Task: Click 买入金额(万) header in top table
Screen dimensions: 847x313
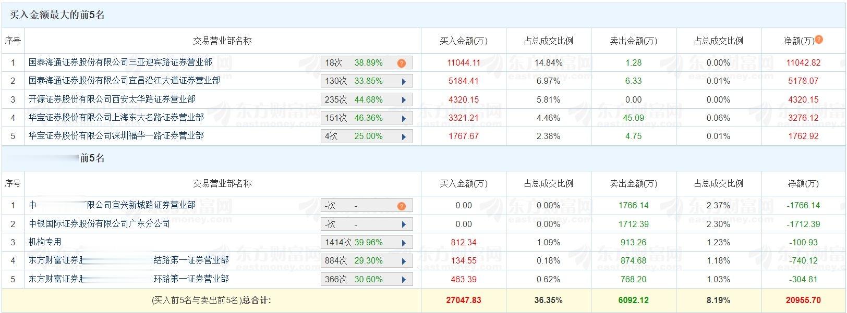Action: (x=464, y=41)
